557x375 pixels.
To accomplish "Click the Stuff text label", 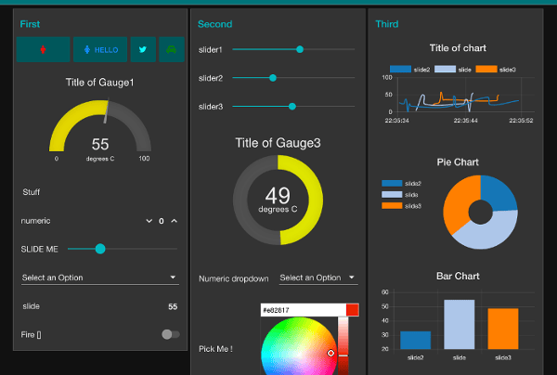I will point(32,192).
